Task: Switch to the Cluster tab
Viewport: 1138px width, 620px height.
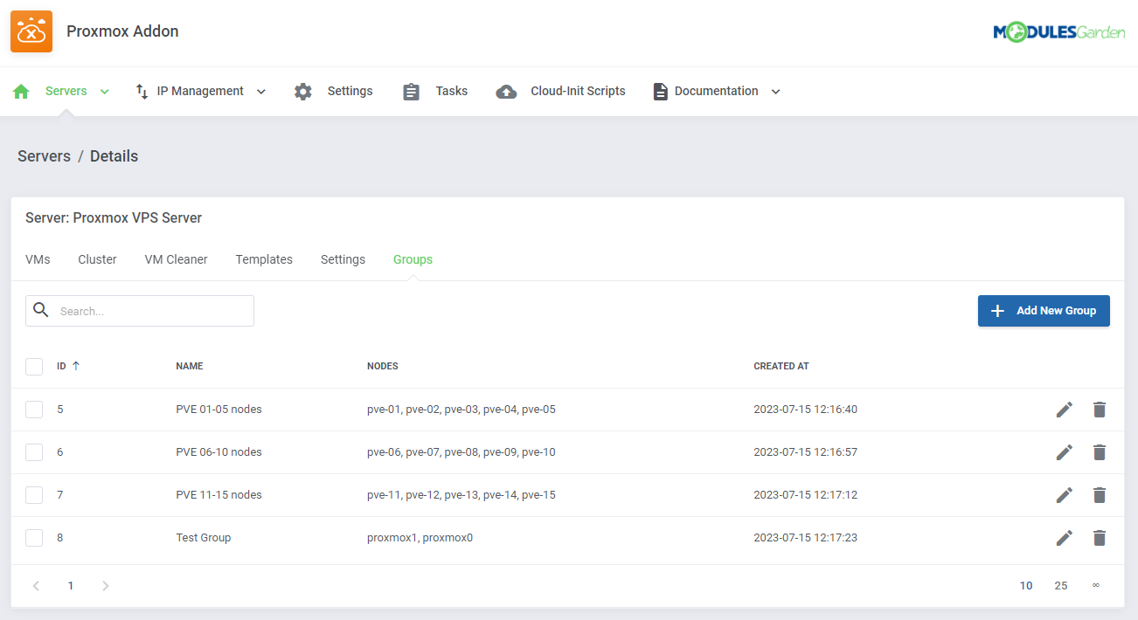Action: coord(97,259)
